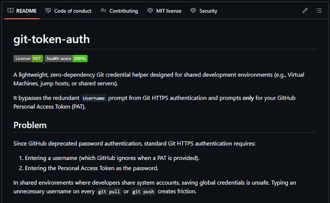
Task: Click the Security scale icon
Action: 193,10
